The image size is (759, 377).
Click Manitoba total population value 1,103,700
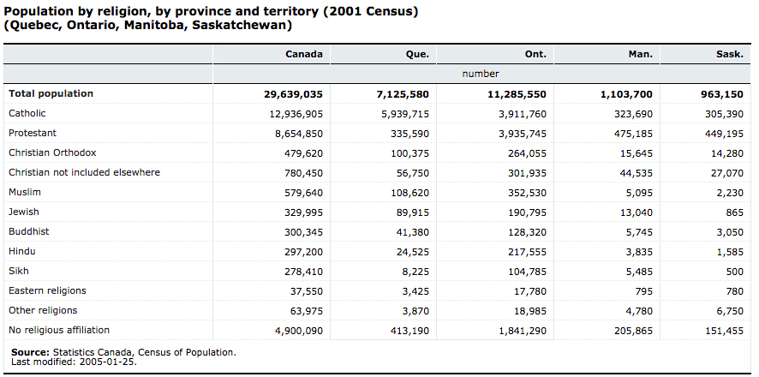point(627,94)
